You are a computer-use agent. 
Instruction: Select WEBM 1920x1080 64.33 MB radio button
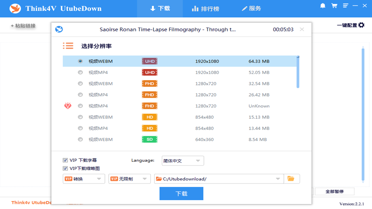80,61
